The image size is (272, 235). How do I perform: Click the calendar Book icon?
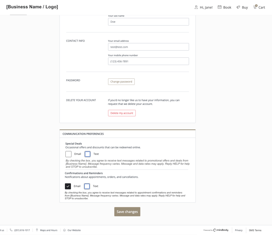tap(220, 7)
